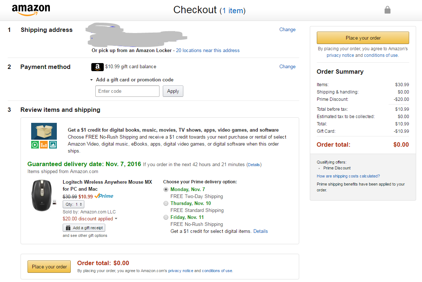Click Place your order in the Order Summary box
Image resolution: width=422 pixels, height=282 pixels.
363,38
